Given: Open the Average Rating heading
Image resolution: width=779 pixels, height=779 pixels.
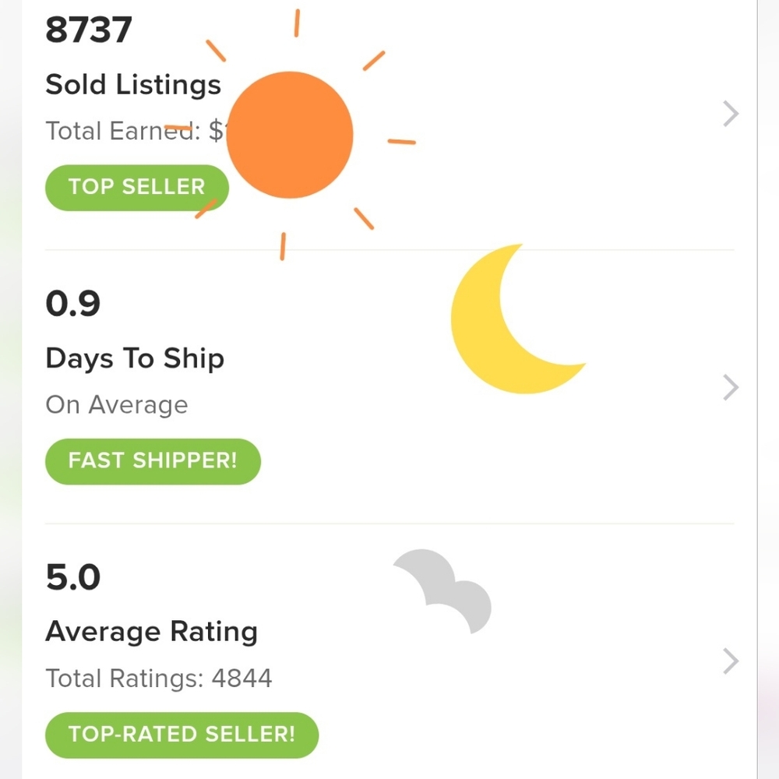Looking at the screenshot, I should [151, 632].
